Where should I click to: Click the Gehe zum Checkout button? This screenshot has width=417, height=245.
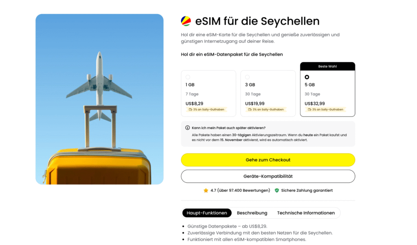268,160
